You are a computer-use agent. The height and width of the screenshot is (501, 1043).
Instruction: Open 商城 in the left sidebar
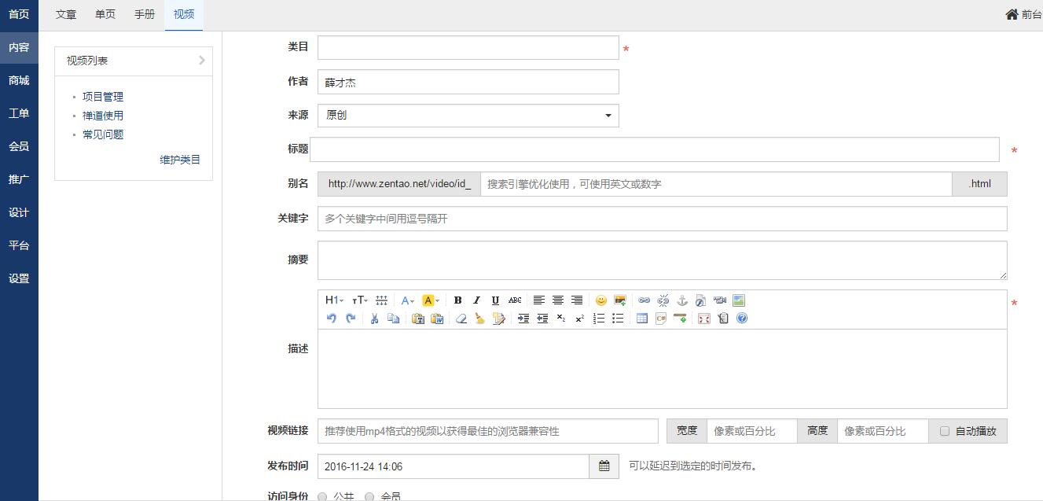pos(19,80)
